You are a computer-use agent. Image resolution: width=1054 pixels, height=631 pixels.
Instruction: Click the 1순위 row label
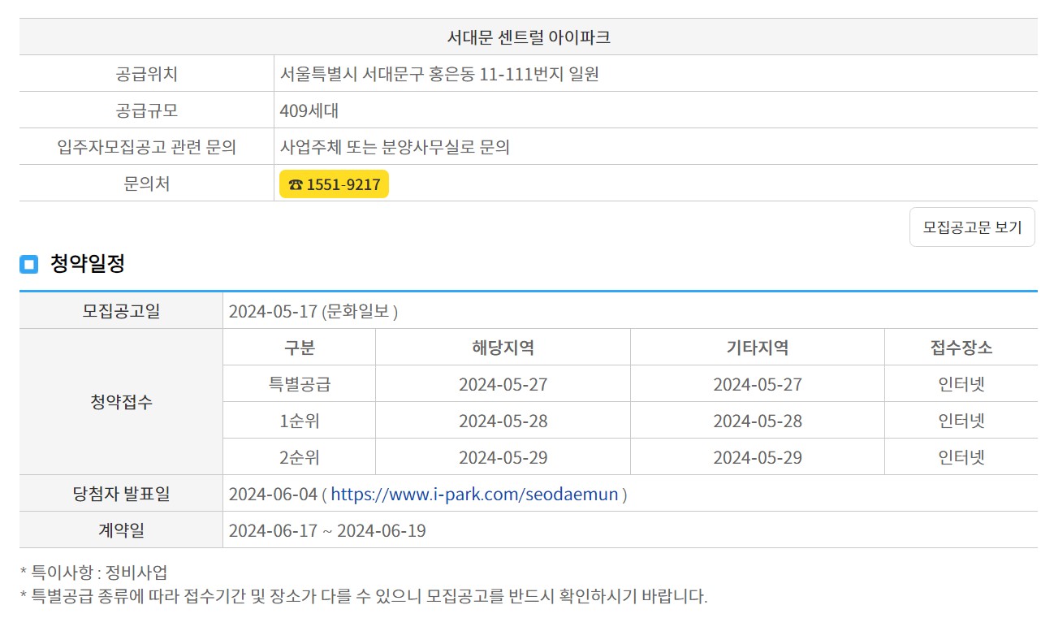click(x=300, y=421)
